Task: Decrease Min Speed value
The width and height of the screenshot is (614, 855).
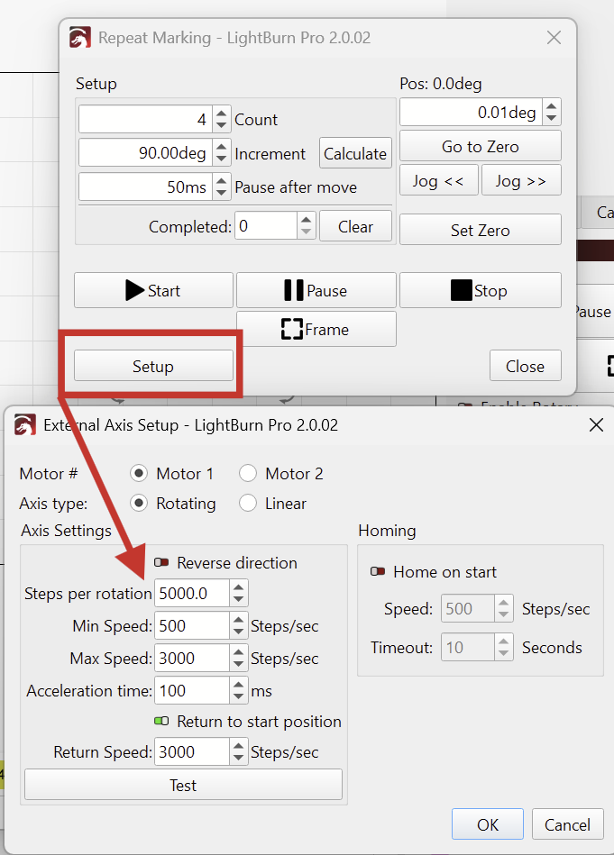Action: tap(239, 632)
